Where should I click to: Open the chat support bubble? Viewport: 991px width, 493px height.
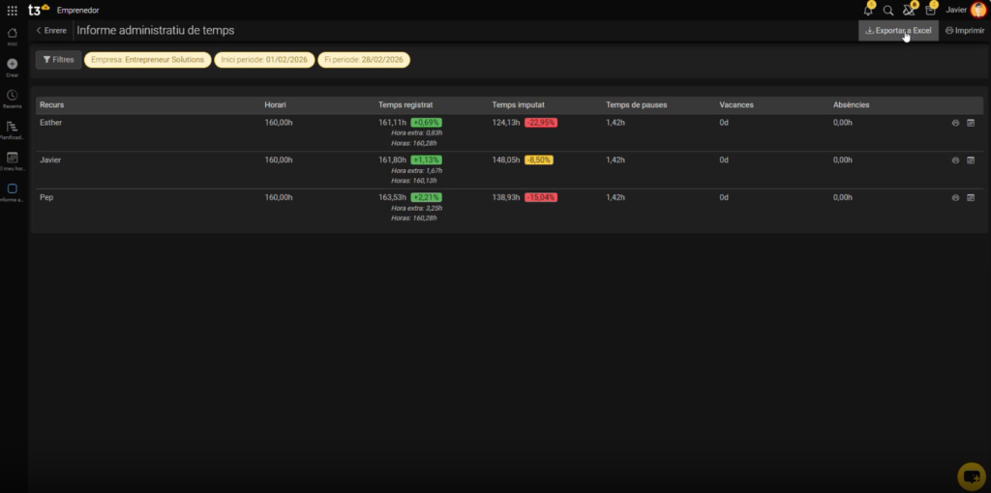click(971, 476)
